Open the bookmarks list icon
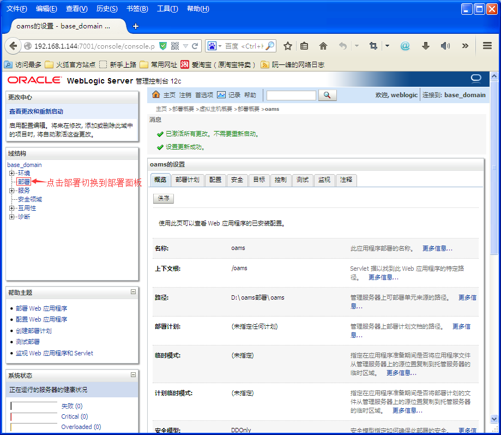This screenshot has width=501, height=435. pos(304,46)
